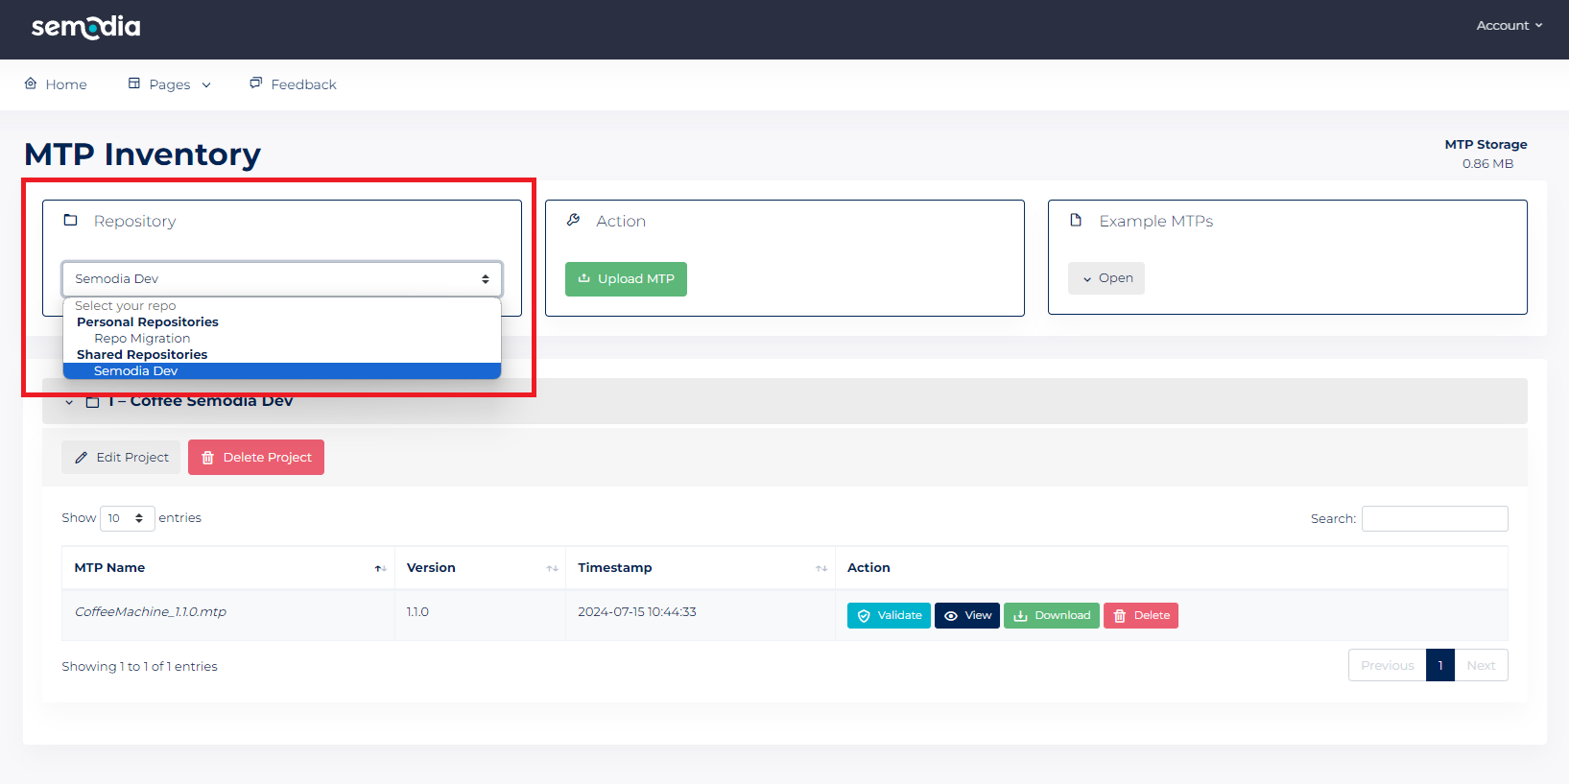
Task: Open the Feedback page
Action: click(293, 84)
